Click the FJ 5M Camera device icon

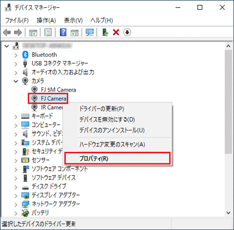coord(35,90)
